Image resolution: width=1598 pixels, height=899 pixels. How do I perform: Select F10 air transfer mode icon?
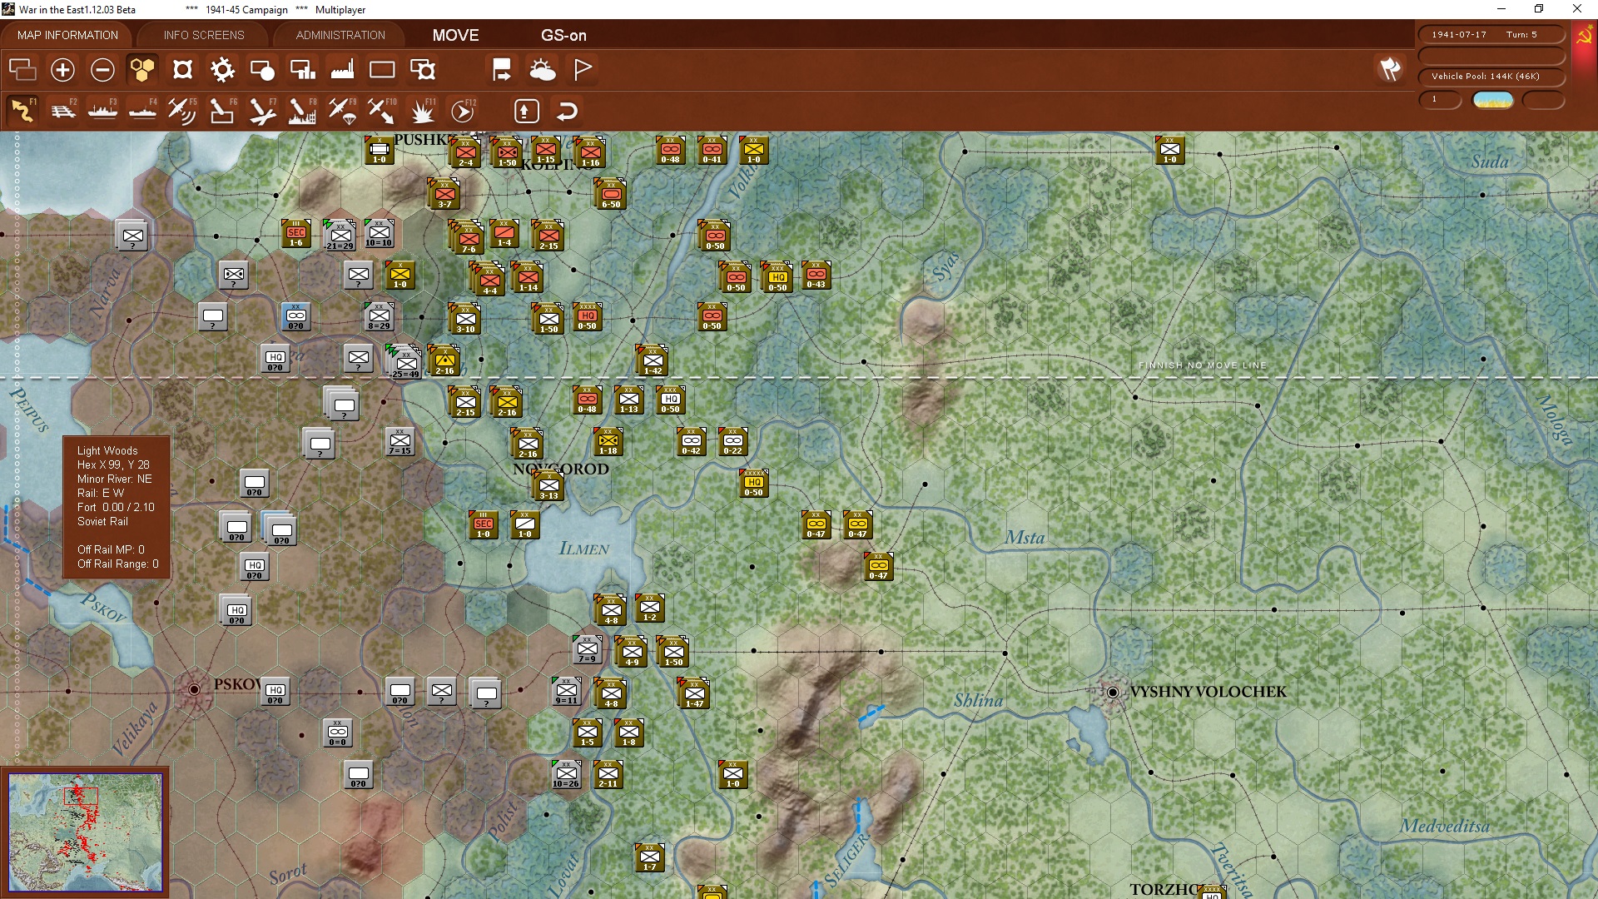tap(382, 111)
